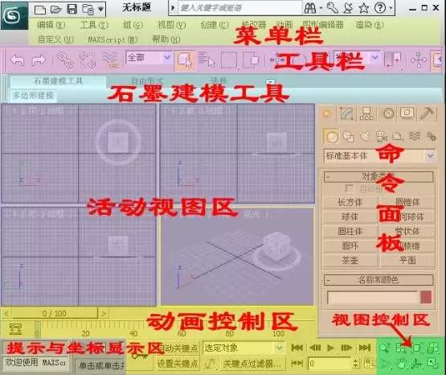Screen dimensions: 446x375
Task: Switch to the Motion command panel tab
Action: (389, 113)
